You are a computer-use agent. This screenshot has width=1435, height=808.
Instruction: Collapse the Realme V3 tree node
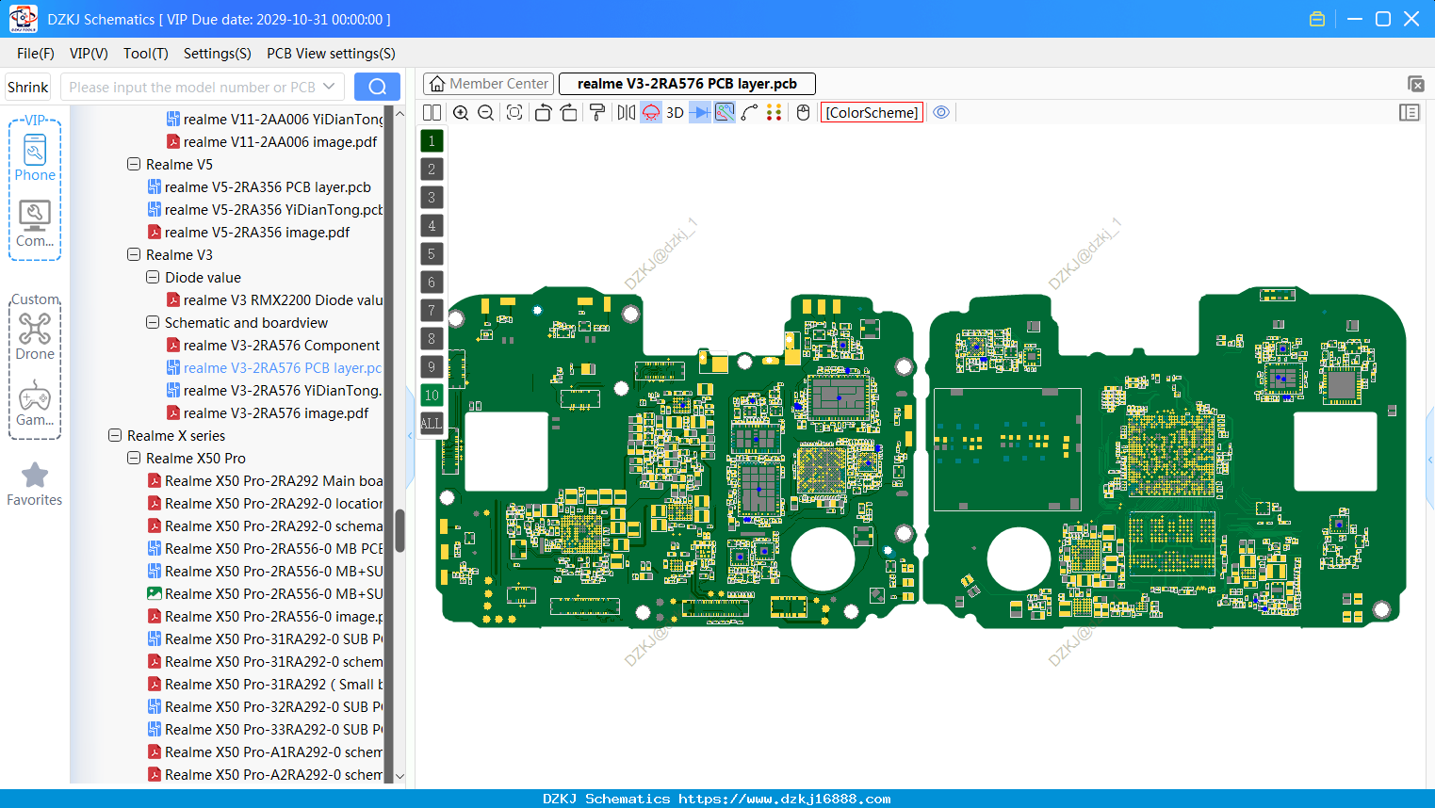point(134,254)
